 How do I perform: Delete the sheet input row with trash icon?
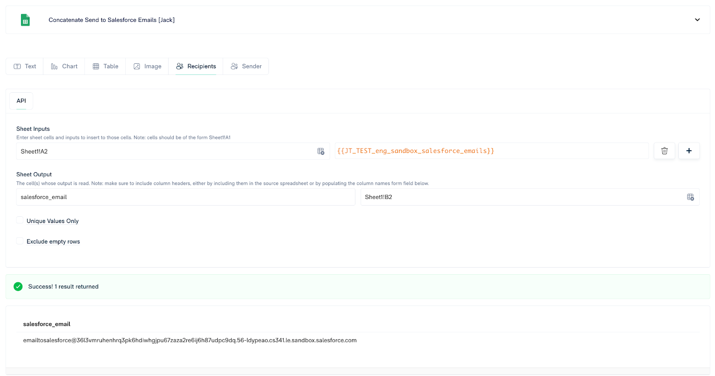(x=664, y=151)
